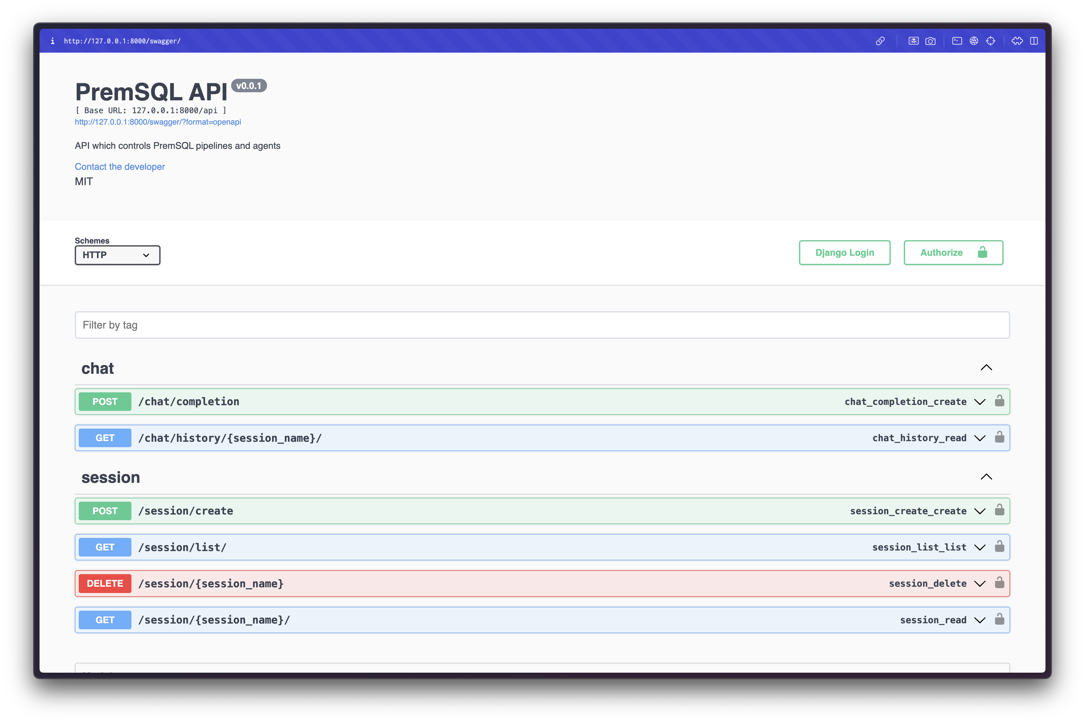Click the crosshair inspect icon

click(x=990, y=41)
